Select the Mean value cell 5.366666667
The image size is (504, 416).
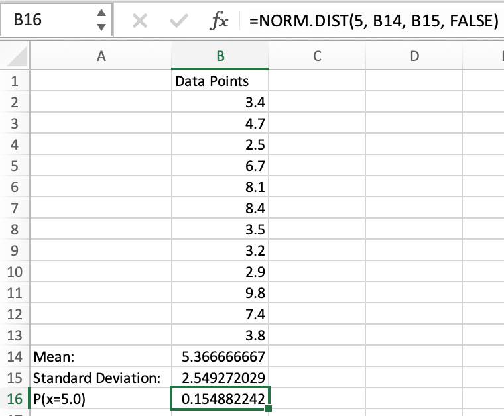[x=220, y=357]
